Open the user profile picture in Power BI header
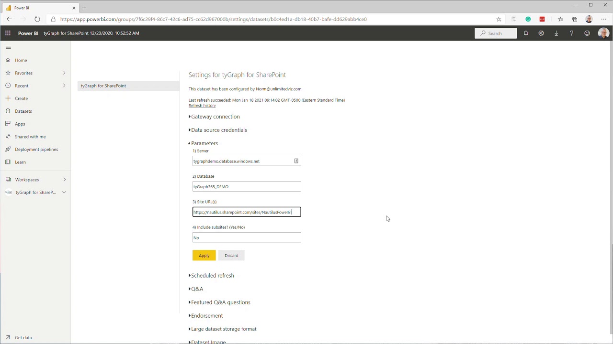 point(603,33)
